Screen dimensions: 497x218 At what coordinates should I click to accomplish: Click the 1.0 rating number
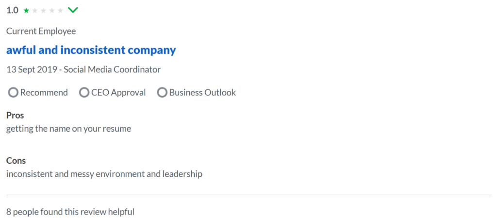coord(12,11)
